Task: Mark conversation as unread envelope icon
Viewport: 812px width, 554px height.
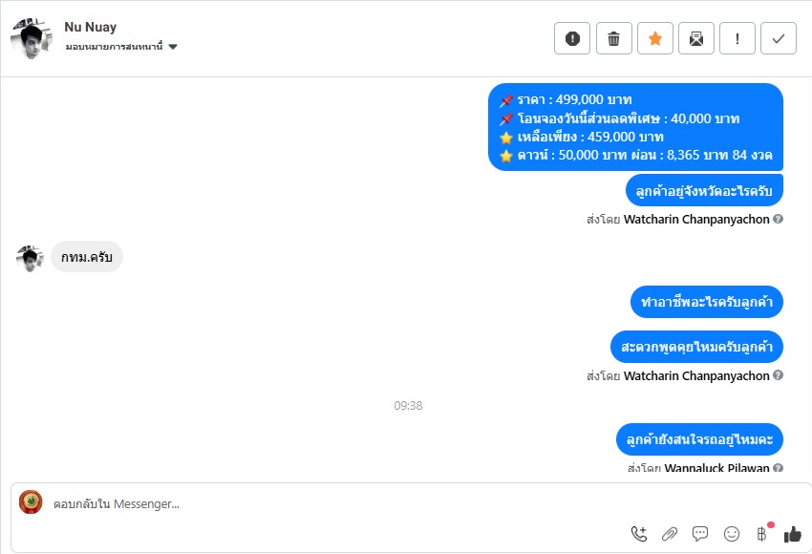Action: coord(696,38)
